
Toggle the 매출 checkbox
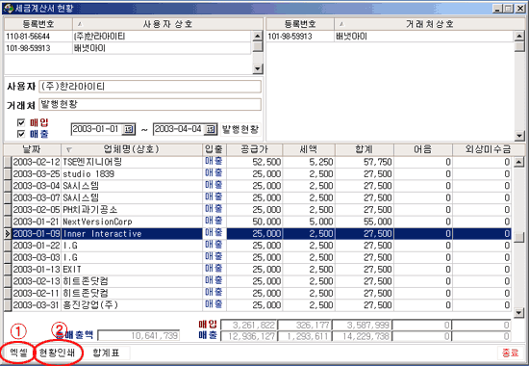21,134
